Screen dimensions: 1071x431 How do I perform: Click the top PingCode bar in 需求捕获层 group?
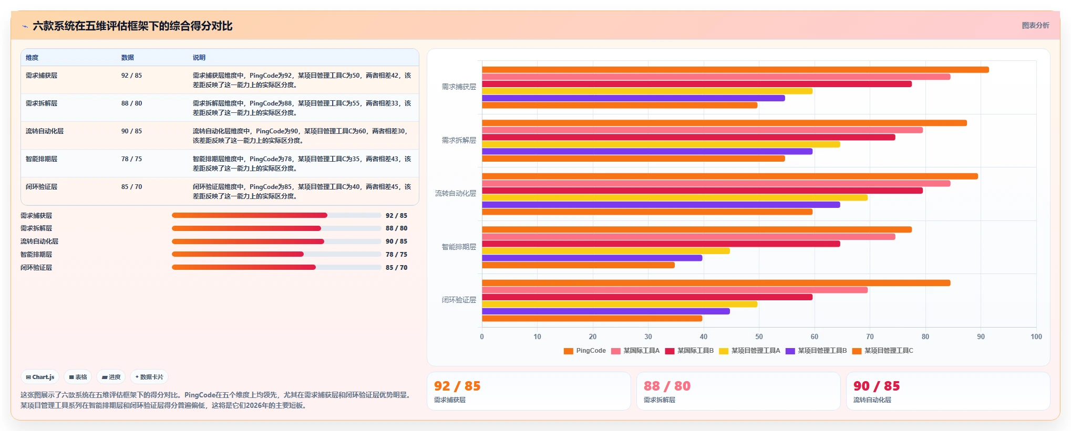[x=735, y=70]
